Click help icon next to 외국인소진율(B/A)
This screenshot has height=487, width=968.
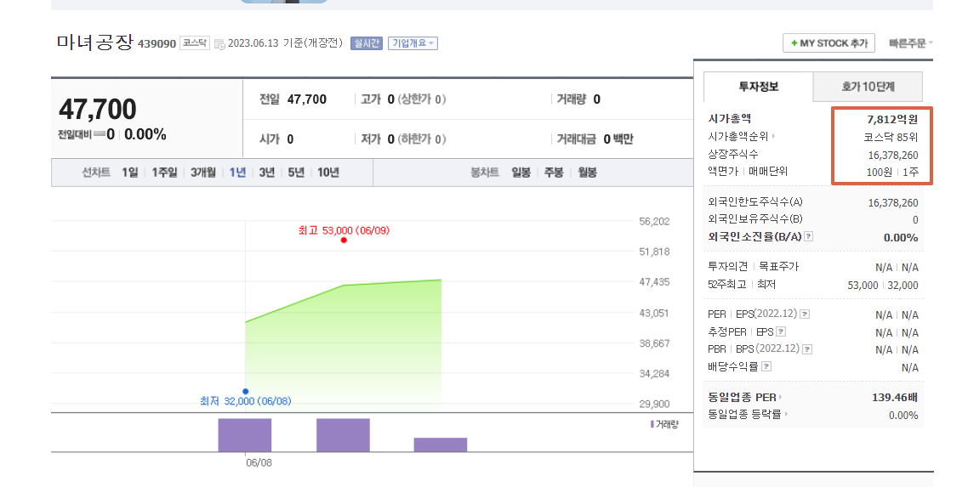(809, 237)
